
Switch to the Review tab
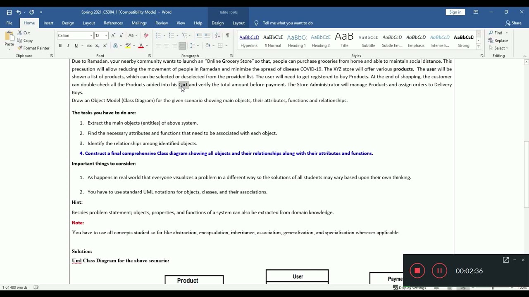(x=162, y=23)
